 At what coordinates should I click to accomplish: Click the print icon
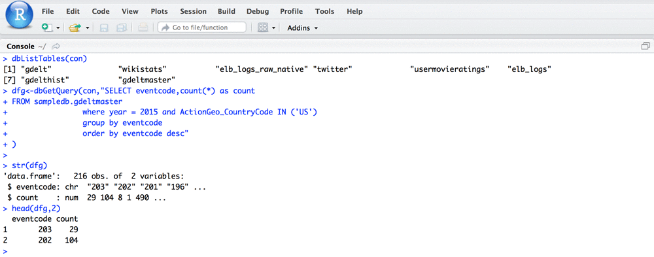tap(143, 27)
